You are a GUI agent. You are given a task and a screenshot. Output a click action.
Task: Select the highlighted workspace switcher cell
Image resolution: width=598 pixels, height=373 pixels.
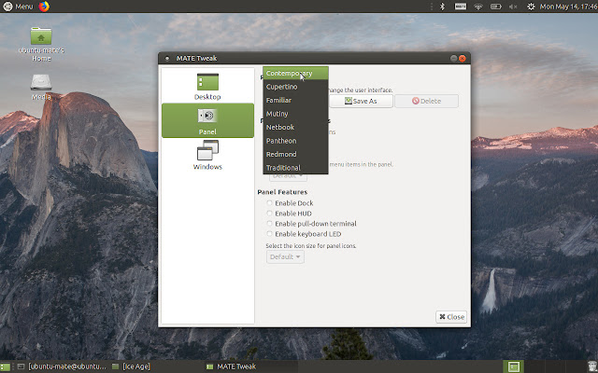pyautogui.click(x=513, y=366)
